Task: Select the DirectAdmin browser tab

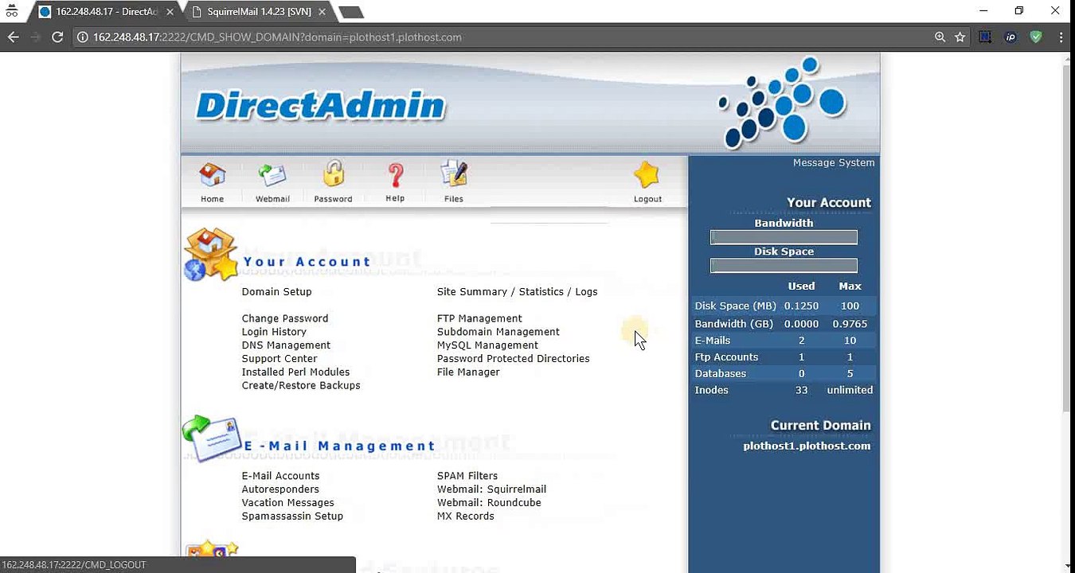Action: (x=107, y=12)
